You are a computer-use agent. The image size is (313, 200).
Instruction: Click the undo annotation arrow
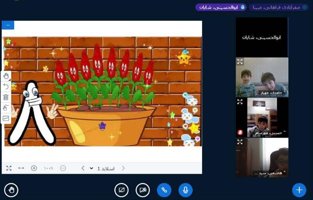coord(6,86)
